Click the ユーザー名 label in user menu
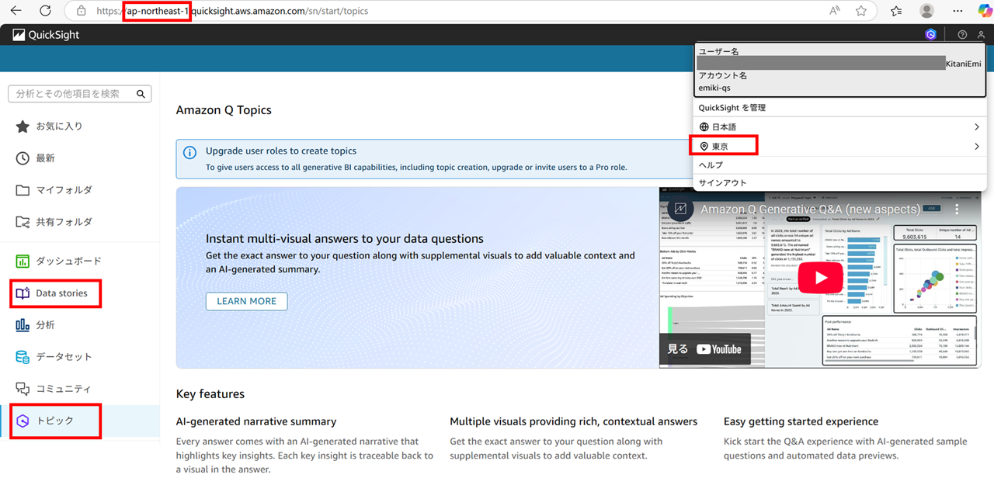 [x=718, y=51]
